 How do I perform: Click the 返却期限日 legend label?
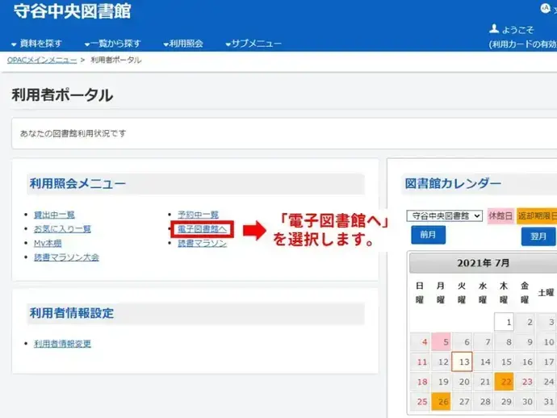[x=537, y=216]
